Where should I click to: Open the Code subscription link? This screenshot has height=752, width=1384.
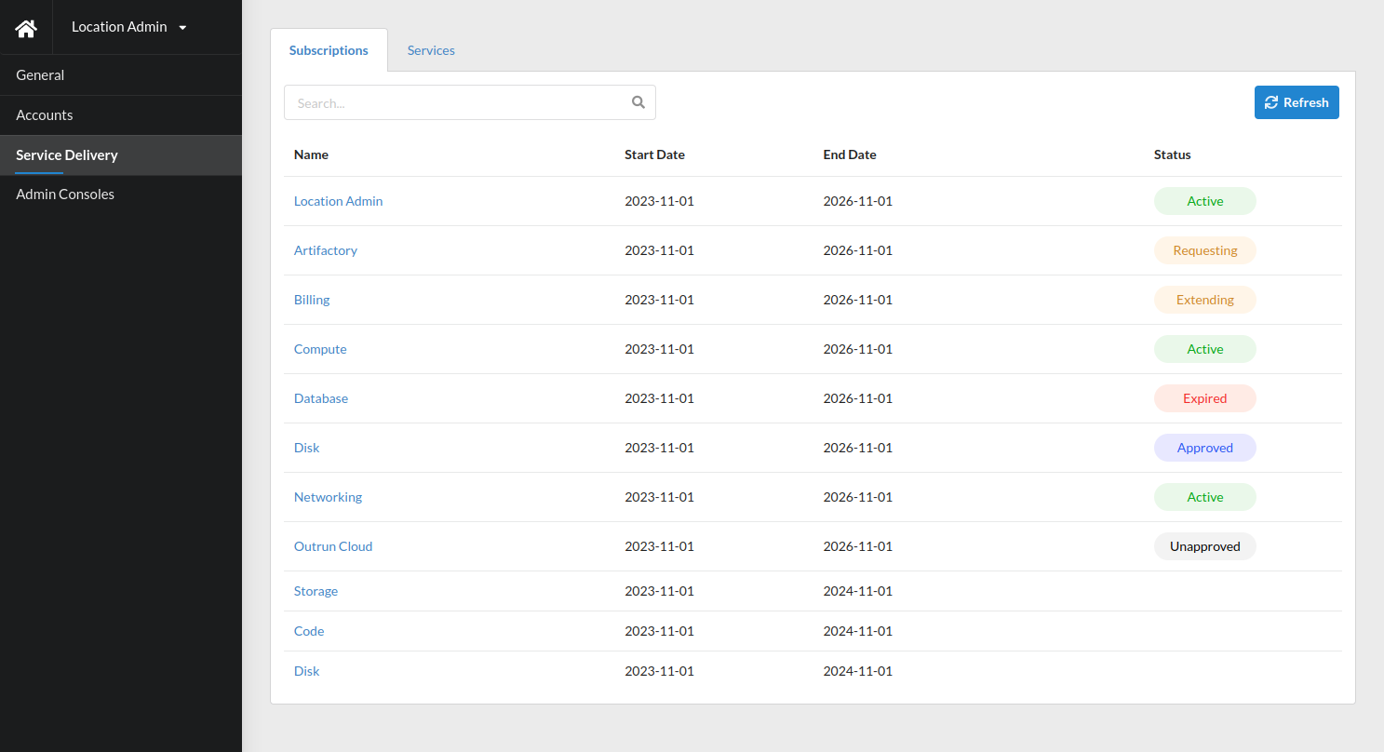click(309, 631)
